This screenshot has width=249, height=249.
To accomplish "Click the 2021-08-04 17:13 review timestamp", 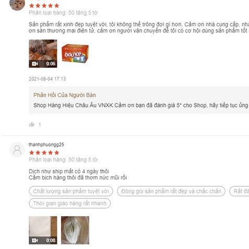I will pyautogui.click(x=47, y=79).
